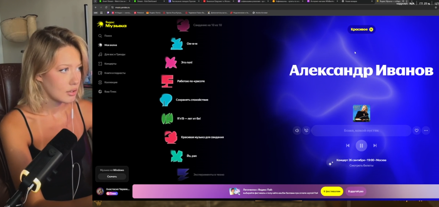Screen dimensions: 439x207
Task: Select Эксперименты в техно mood icon
Action: (183, 175)
